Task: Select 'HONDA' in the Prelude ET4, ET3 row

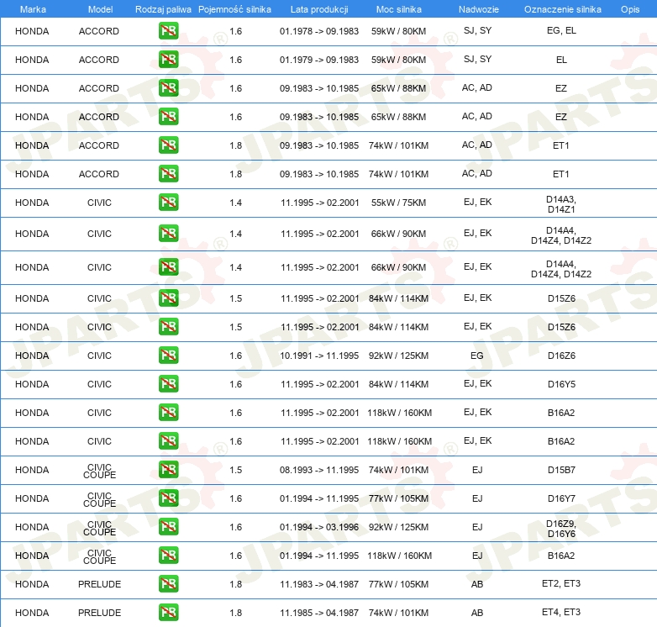Action: pos(32,613)
